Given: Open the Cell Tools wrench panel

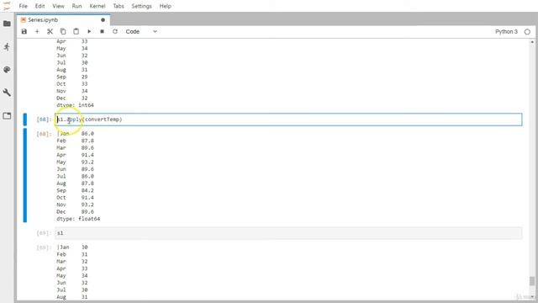Looking at the screenshot, I should [7, 93].
